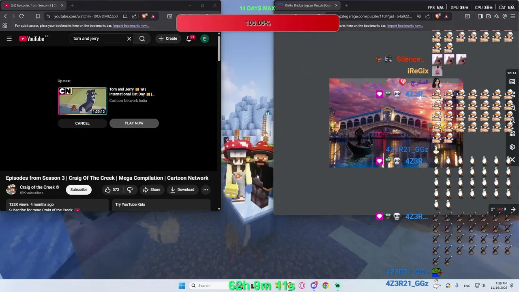
Task: Click the arrow next to the puzzle counter
Action: click(513, 209)
